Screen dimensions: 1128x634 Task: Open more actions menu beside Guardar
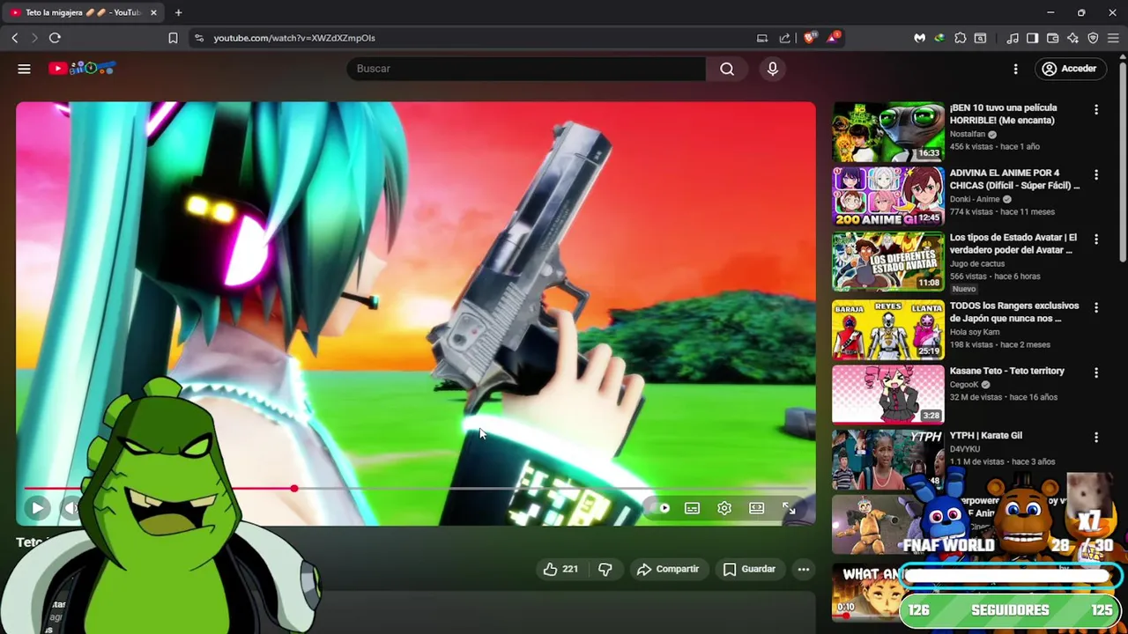pos(804,569)
